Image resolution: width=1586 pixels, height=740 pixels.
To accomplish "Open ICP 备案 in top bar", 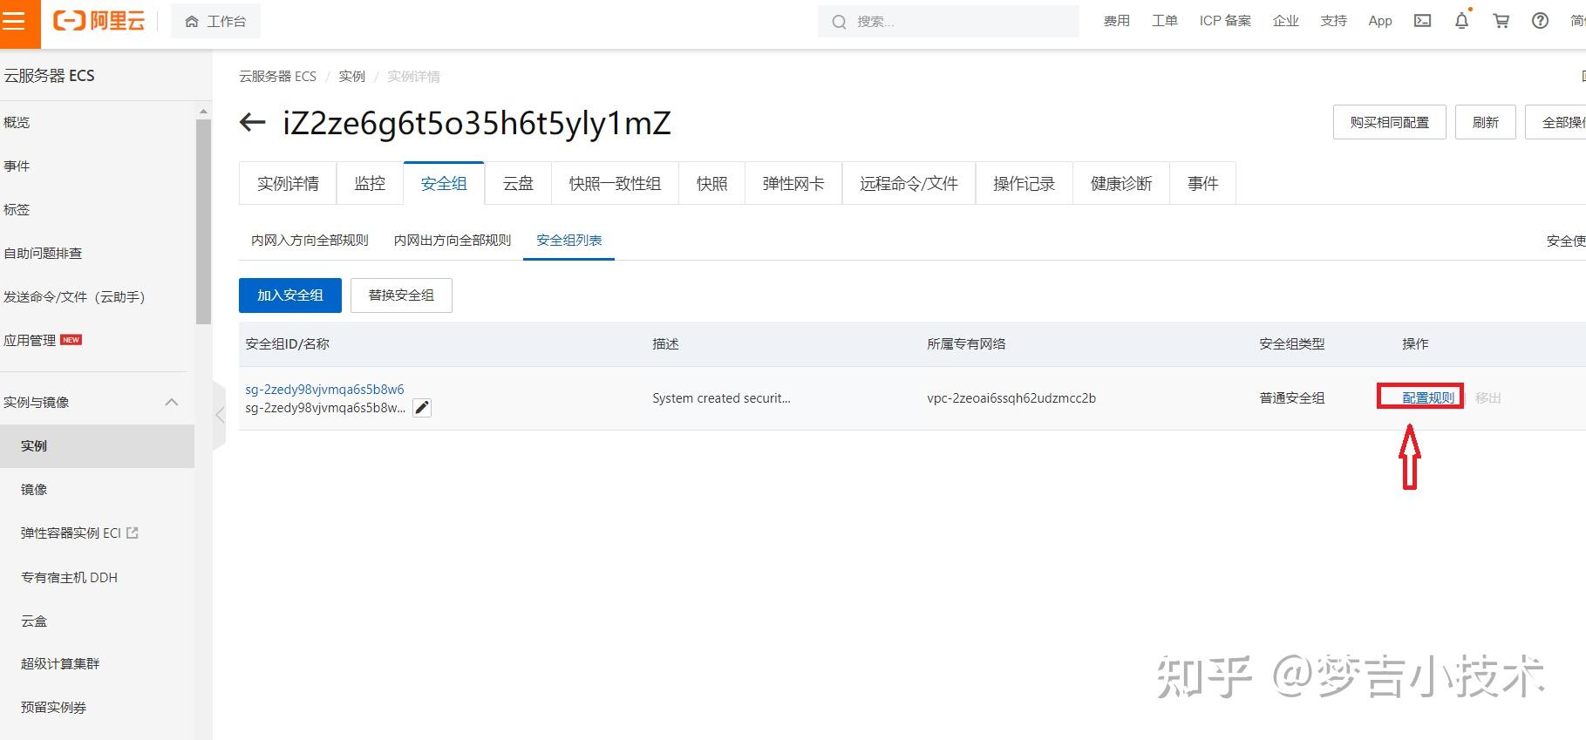I will [1225, 21].
